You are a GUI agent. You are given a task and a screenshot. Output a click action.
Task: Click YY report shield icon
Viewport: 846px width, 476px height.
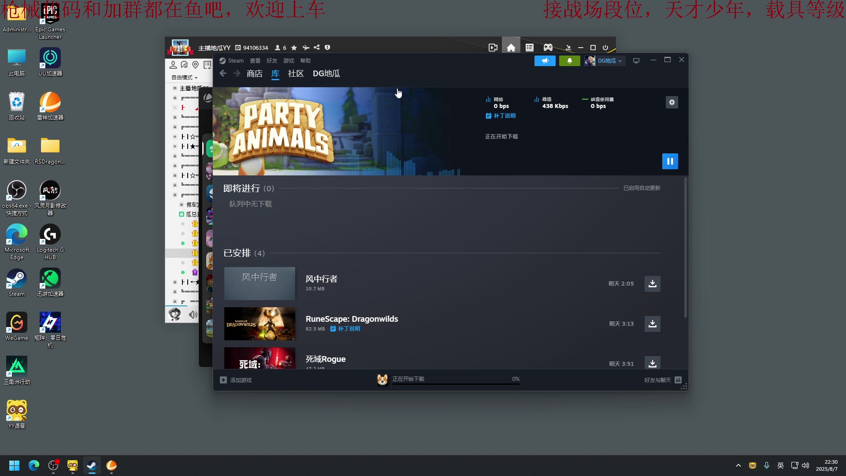pyautogui.click(x=327, y=48)
